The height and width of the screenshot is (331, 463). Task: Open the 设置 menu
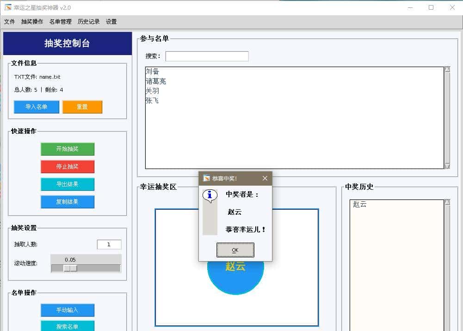111,21
